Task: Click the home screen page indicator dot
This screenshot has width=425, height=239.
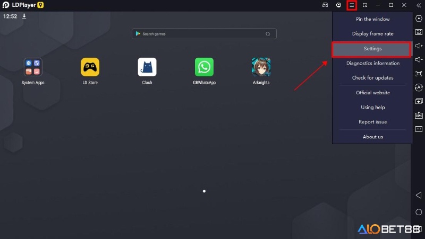Action: [x=204, y=191]
